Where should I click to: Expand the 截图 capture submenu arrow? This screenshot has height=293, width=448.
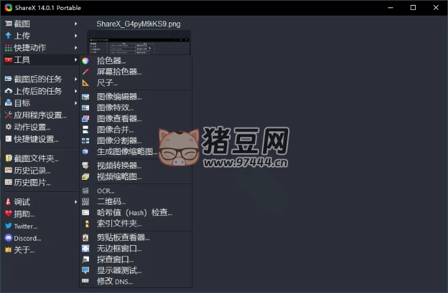point(76,24)
